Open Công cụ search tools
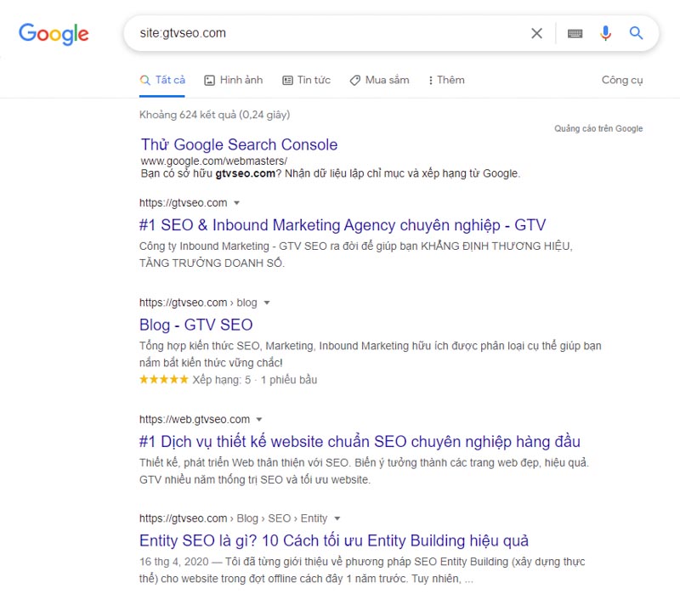 click(x=622, y=80)
